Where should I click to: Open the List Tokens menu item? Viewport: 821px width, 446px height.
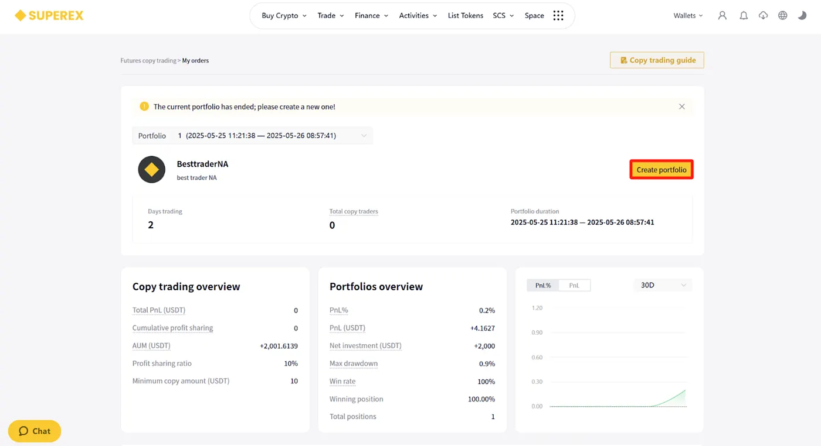pyautogui.click(x=466, y=16)
